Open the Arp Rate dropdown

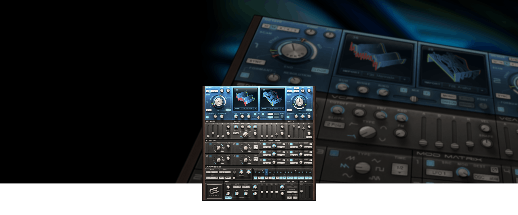(x=225, y=172)
